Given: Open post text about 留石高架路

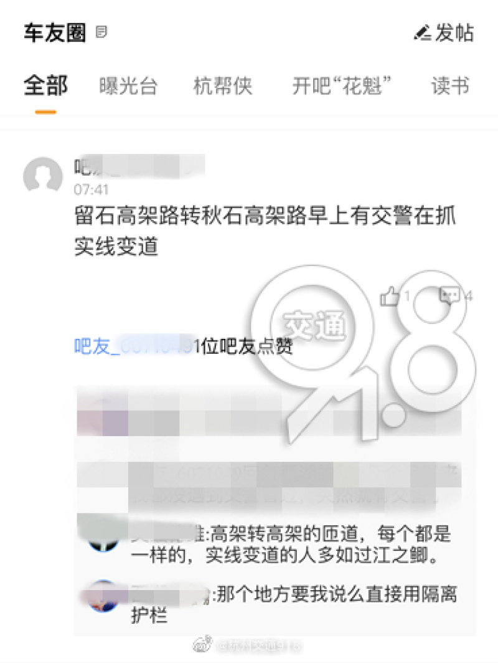Looking at the screenshot, I should tap(265, 231).
